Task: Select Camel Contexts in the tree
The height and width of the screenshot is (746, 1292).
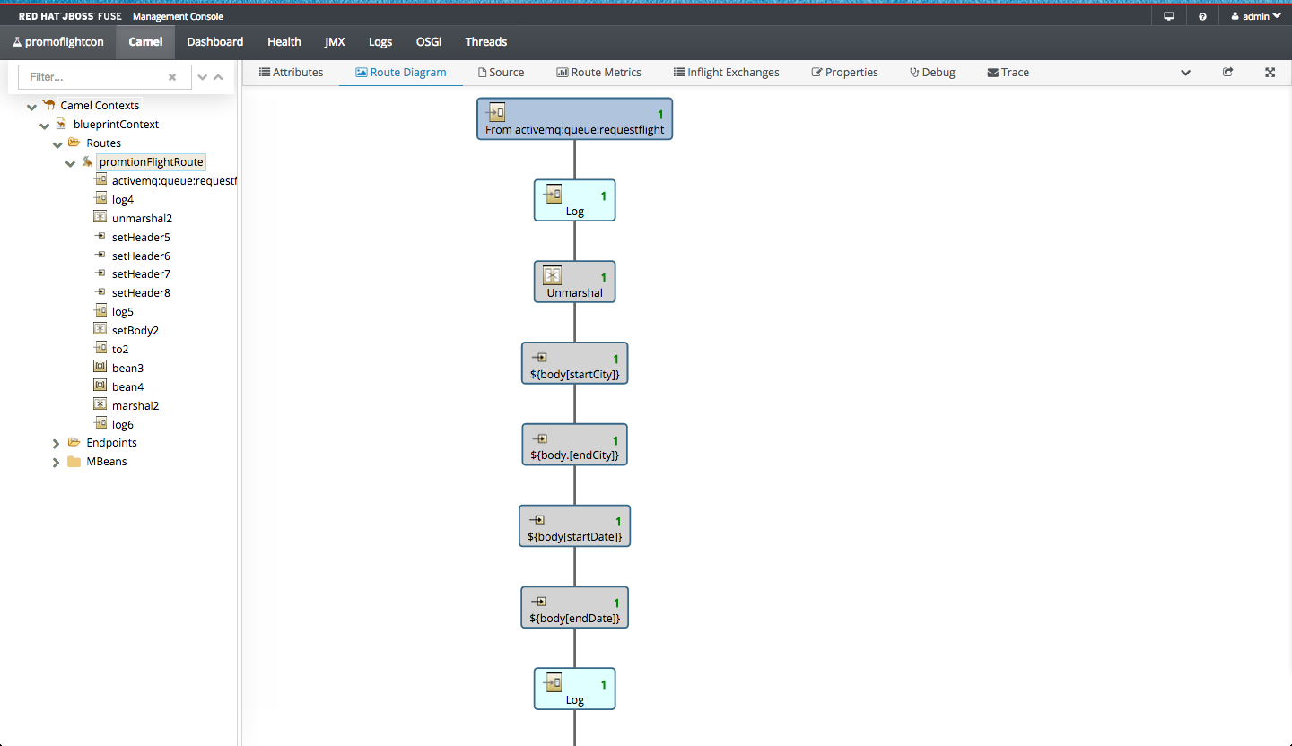Action: 100,106
